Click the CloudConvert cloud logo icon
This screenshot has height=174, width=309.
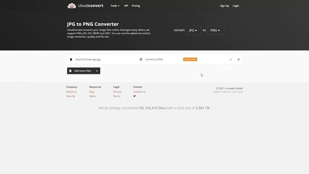(x=71, y=6)
